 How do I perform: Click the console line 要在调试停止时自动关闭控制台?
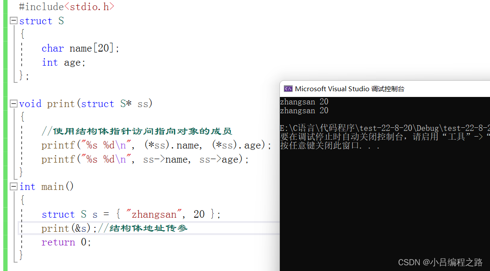(x=385, y=137)
